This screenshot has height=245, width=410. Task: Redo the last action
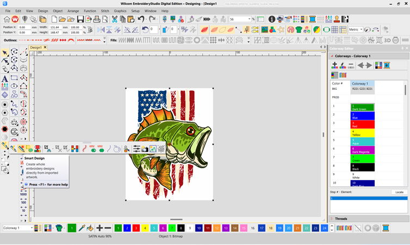click(x=152, y=19)
